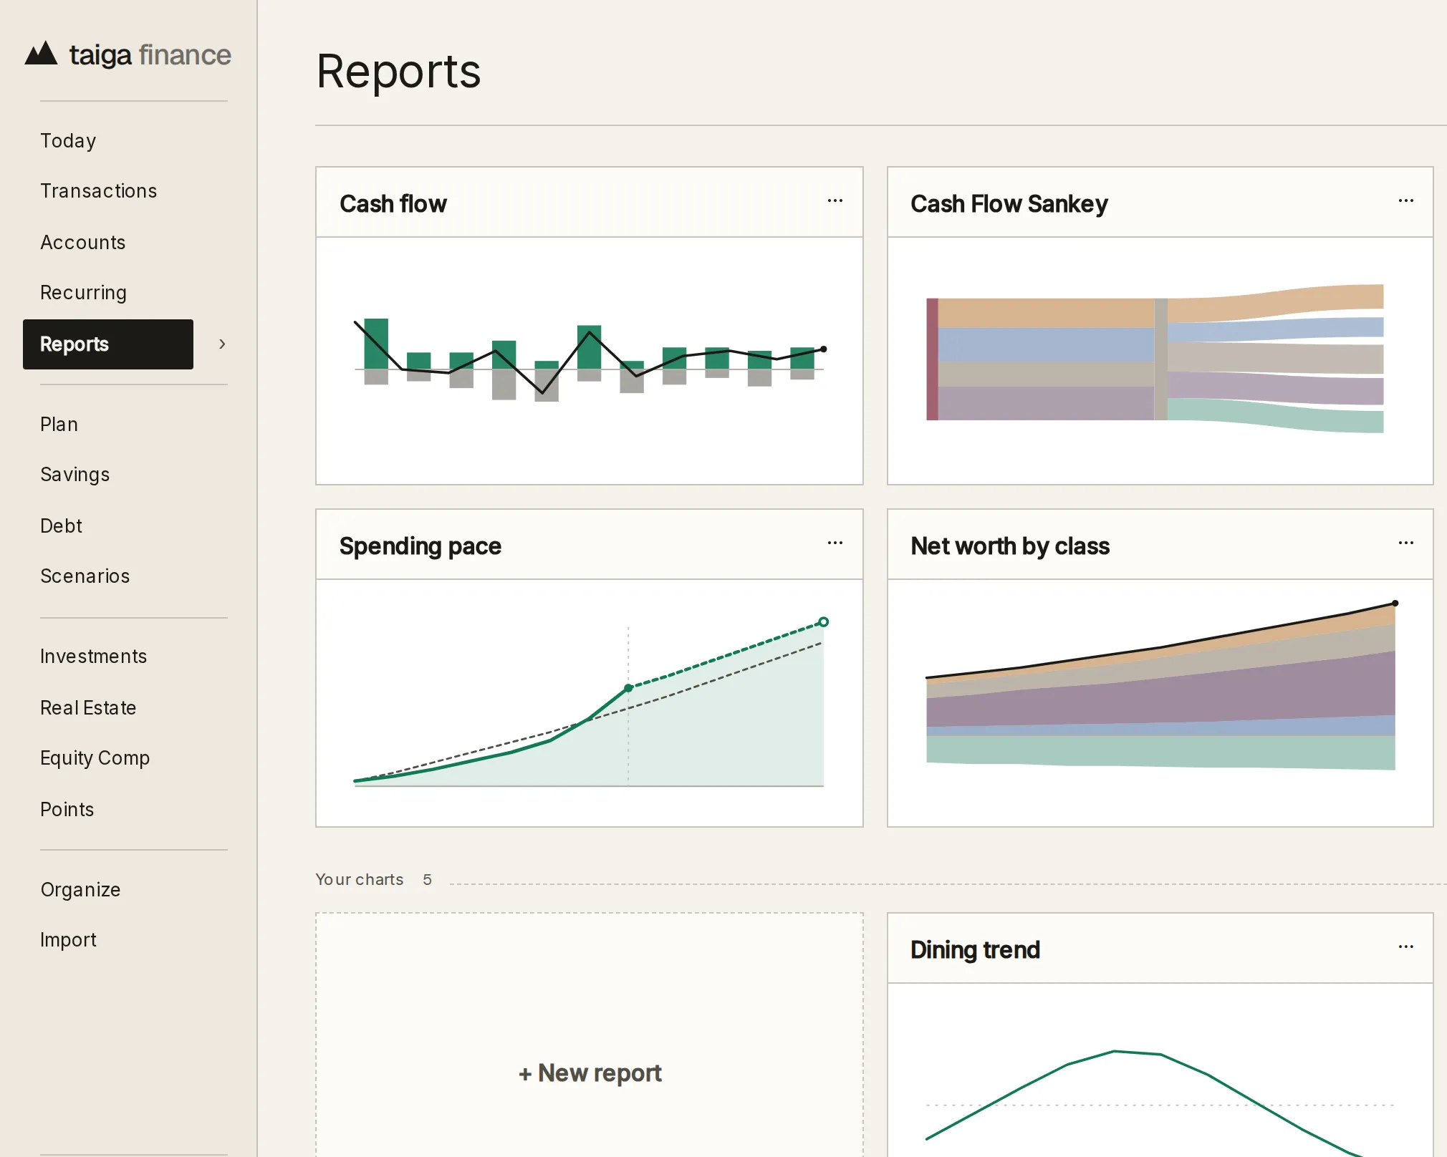Screen dimensions: 1447x1157
Task: Open the Cash Flow Sankey options menu
Action: coord(1406,201)
